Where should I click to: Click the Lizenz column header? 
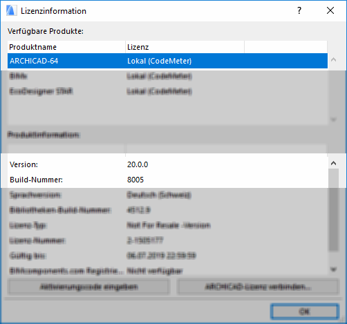185,47
